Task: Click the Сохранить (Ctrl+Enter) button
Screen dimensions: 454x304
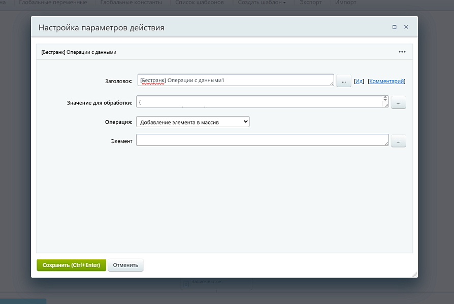Action: pyautogui.click(x=71, y=265)
